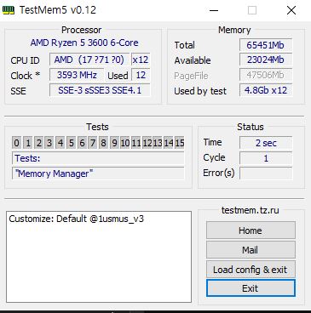Click the Tests: status line
311x313 pixels.
(98, 158)
